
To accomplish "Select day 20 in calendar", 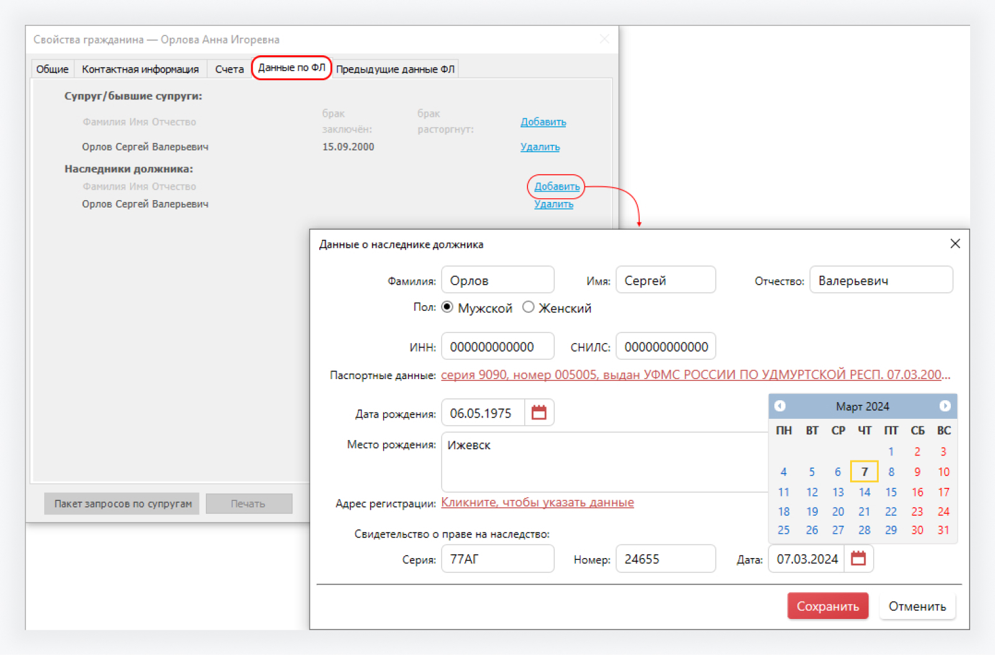I will click(838, 511).
